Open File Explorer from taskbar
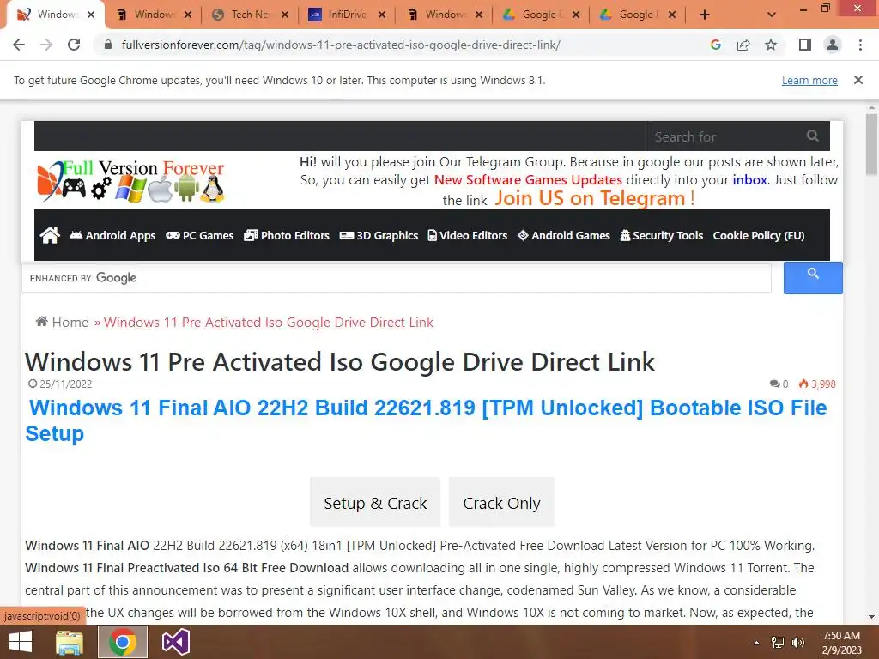879x659 pixels. [70, 642]
